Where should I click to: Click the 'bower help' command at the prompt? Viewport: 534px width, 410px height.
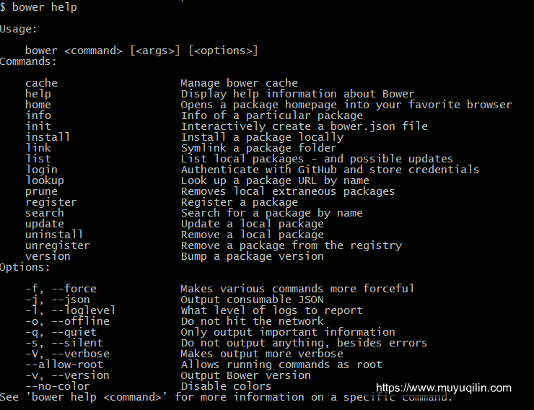tap(45, 7)
